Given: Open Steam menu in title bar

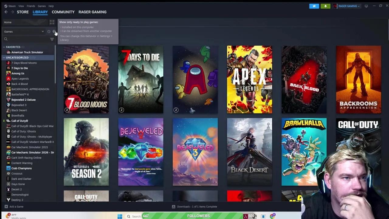Looking at the screenshot, I should [10, 6].
